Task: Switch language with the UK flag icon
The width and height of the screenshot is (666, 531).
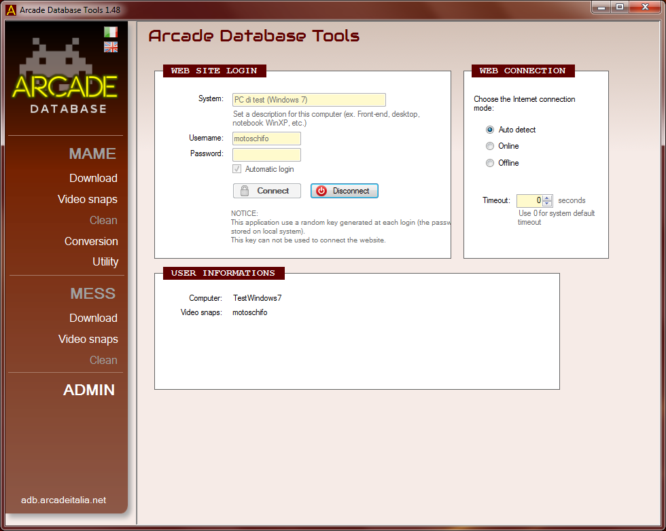Action: pos(110,47)
